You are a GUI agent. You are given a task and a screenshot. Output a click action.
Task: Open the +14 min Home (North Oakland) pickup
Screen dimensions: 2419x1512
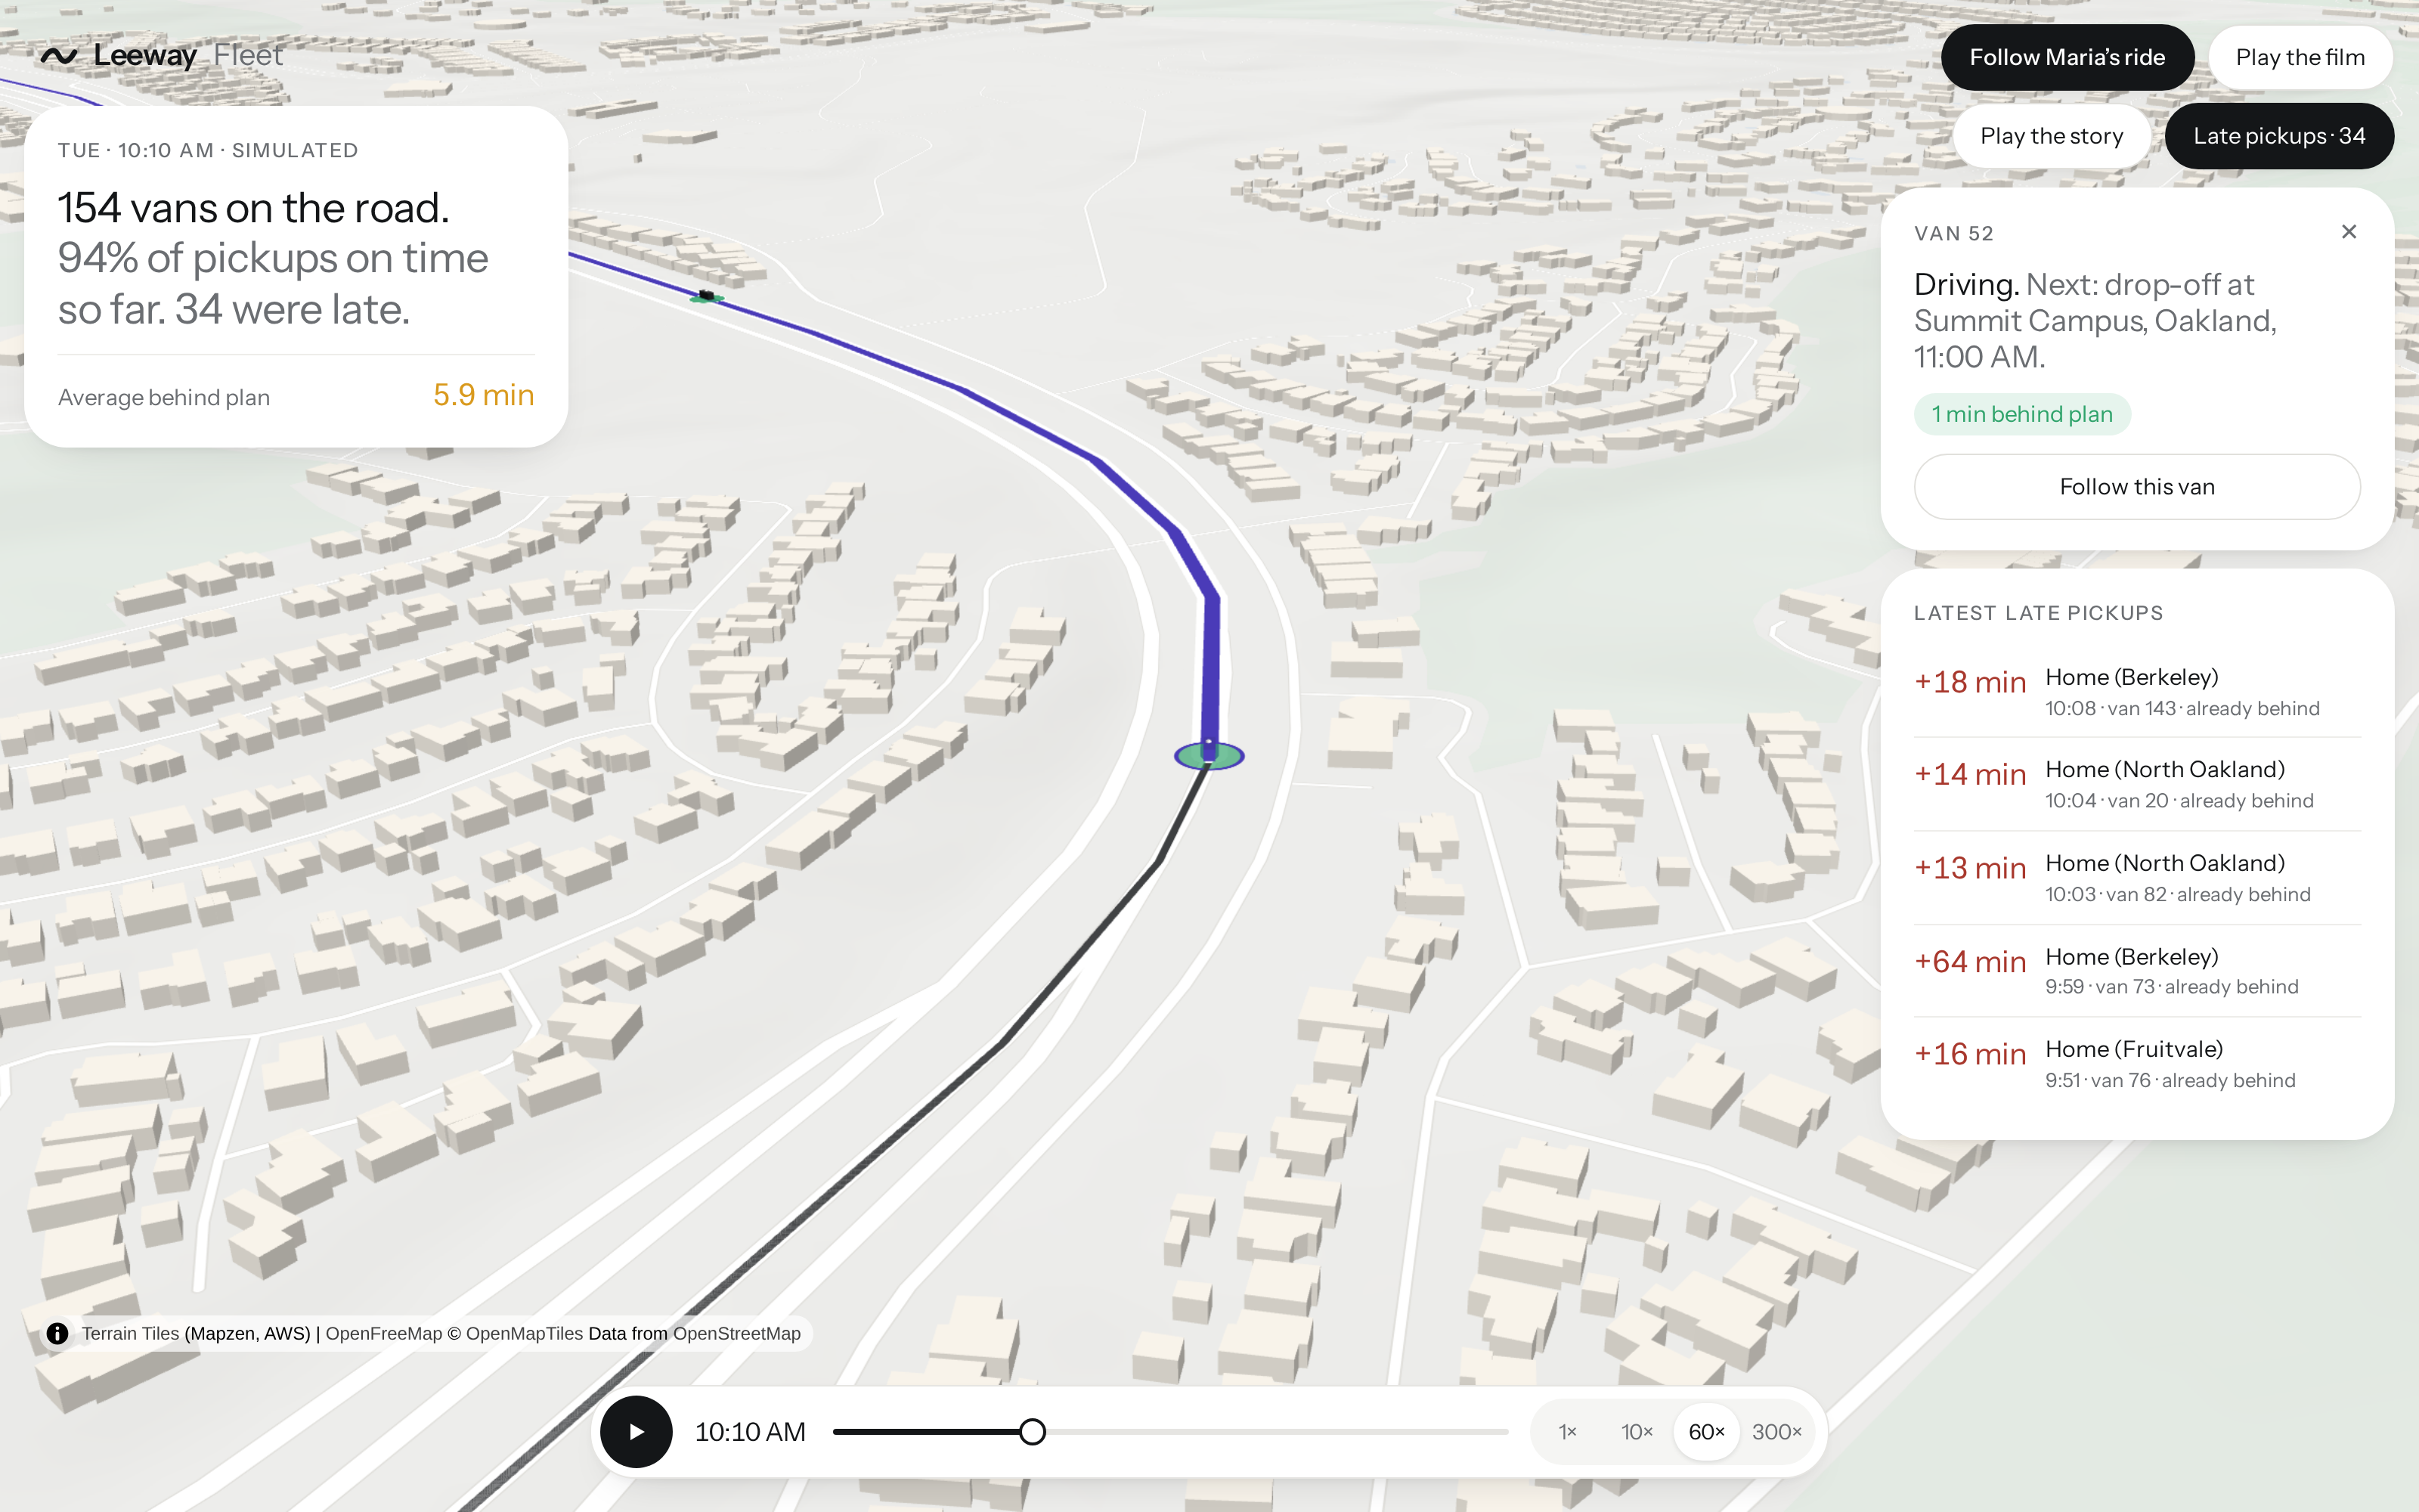2137,784
